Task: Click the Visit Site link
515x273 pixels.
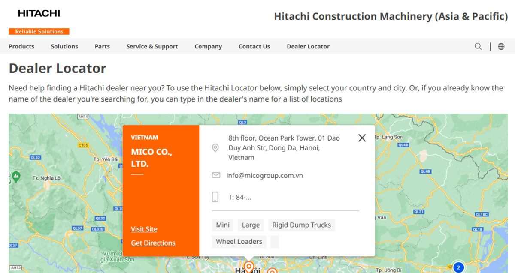Action: pos(144,229)
